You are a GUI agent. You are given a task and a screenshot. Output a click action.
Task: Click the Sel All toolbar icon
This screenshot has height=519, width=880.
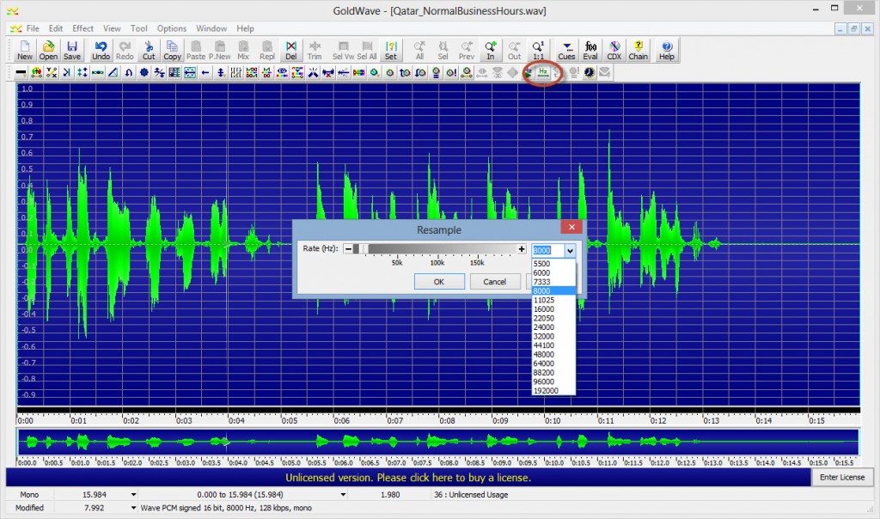(366, 50)
